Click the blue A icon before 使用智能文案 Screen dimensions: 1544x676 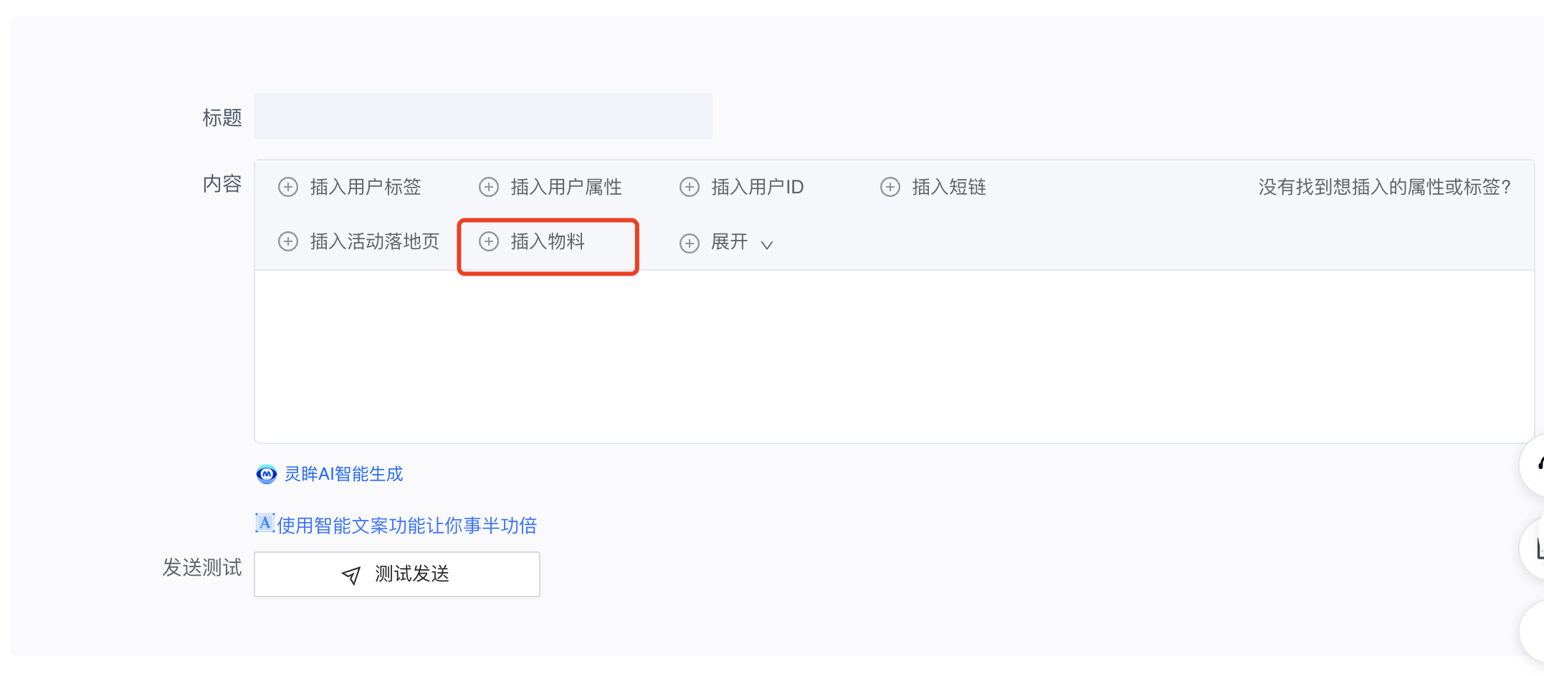point(265,523)
